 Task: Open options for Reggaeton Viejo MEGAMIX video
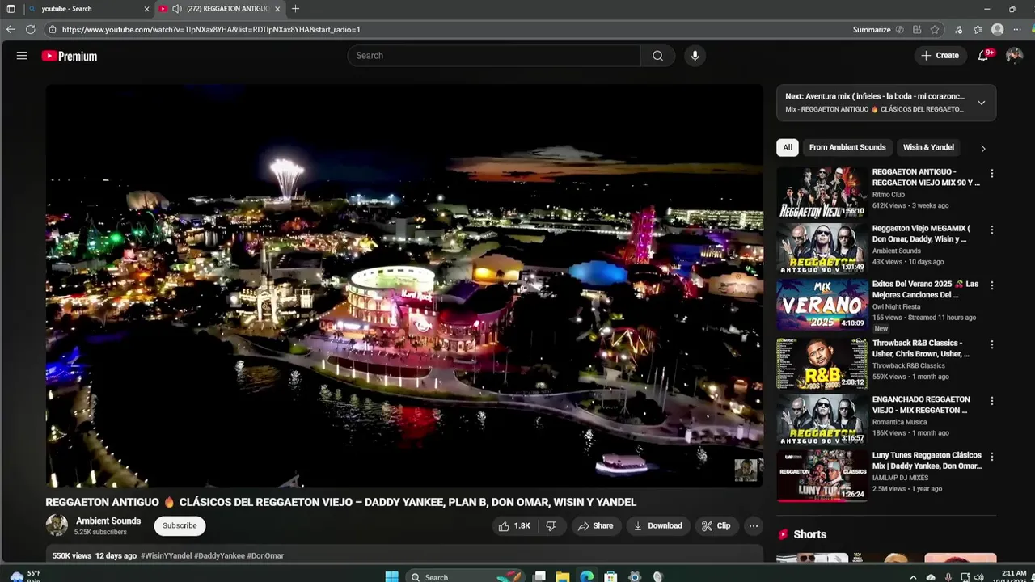(991, 230)
